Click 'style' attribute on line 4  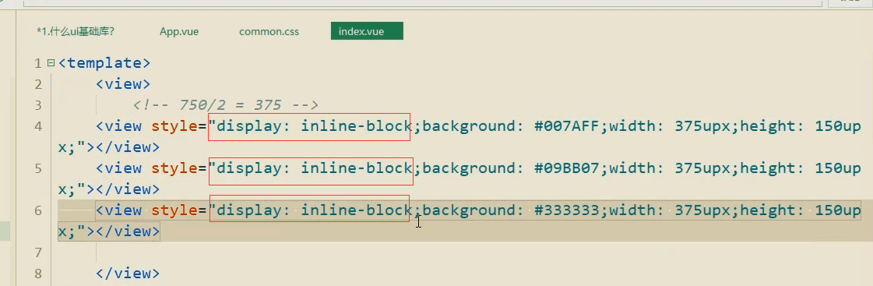(x=174, y=126)
